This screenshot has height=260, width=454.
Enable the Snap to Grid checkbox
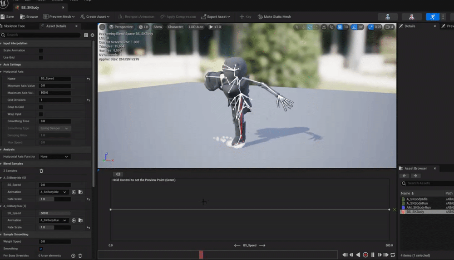coord(41,107)
